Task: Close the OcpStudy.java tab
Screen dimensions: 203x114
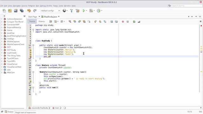Action: click(59, 16)
